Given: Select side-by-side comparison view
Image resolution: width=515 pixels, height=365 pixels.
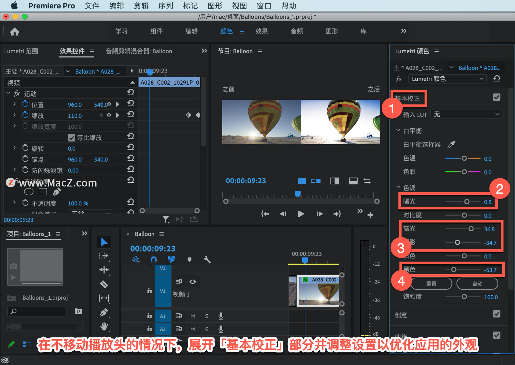Looking at the screenshot, I should click(316, 181).
